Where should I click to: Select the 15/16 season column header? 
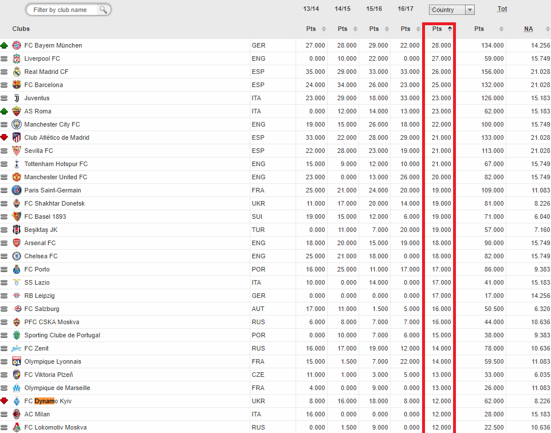[x=374, y=9]
